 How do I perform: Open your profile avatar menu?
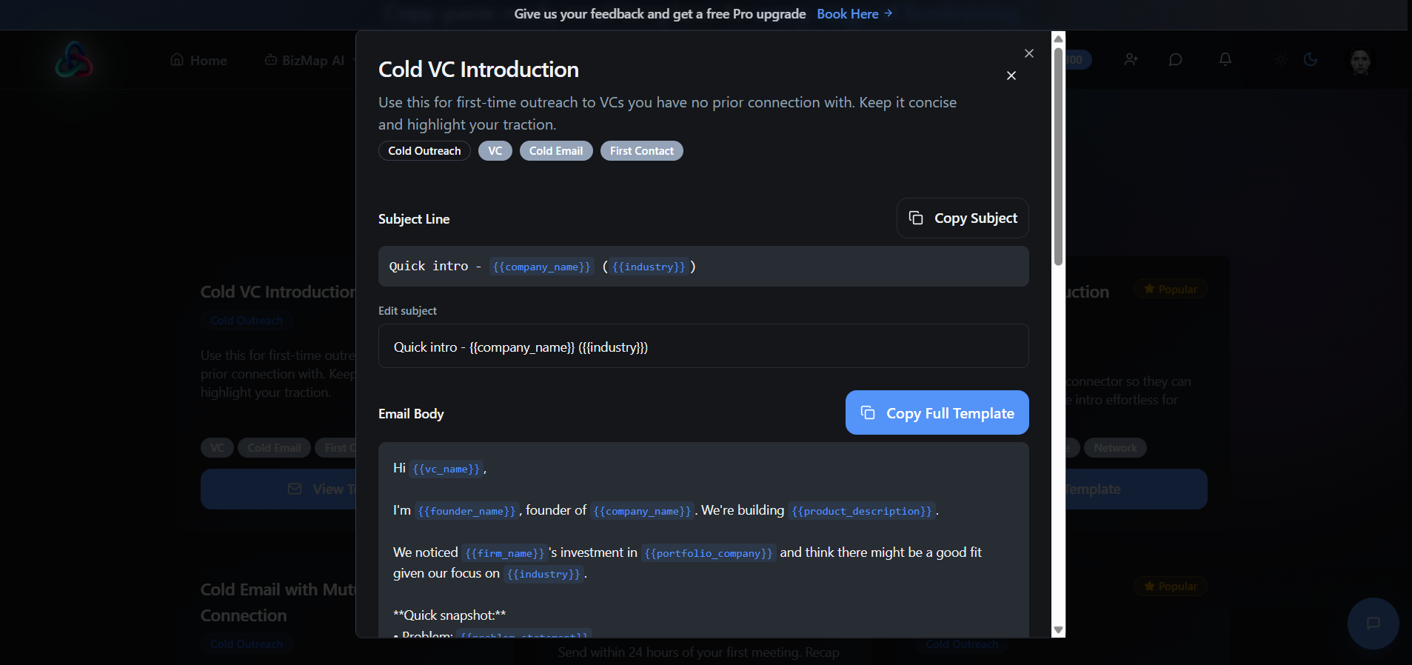click(1359, 61)
